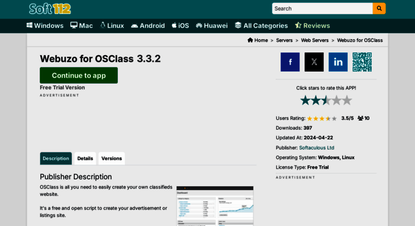Click the star icon beside Reviews
Viewport: 415px width, 226px height.
(x=298, y=25)
